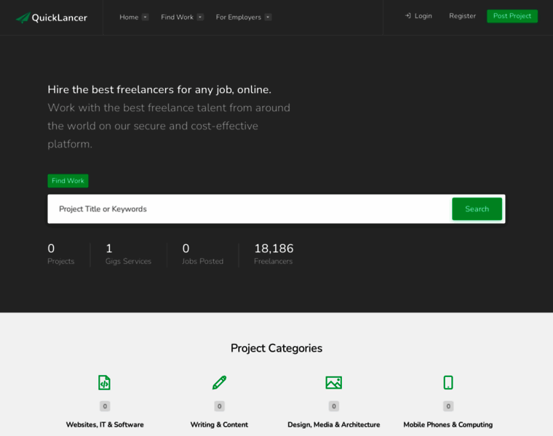Click the Post Project button
The image size is (553, 436).
[512, 16]
